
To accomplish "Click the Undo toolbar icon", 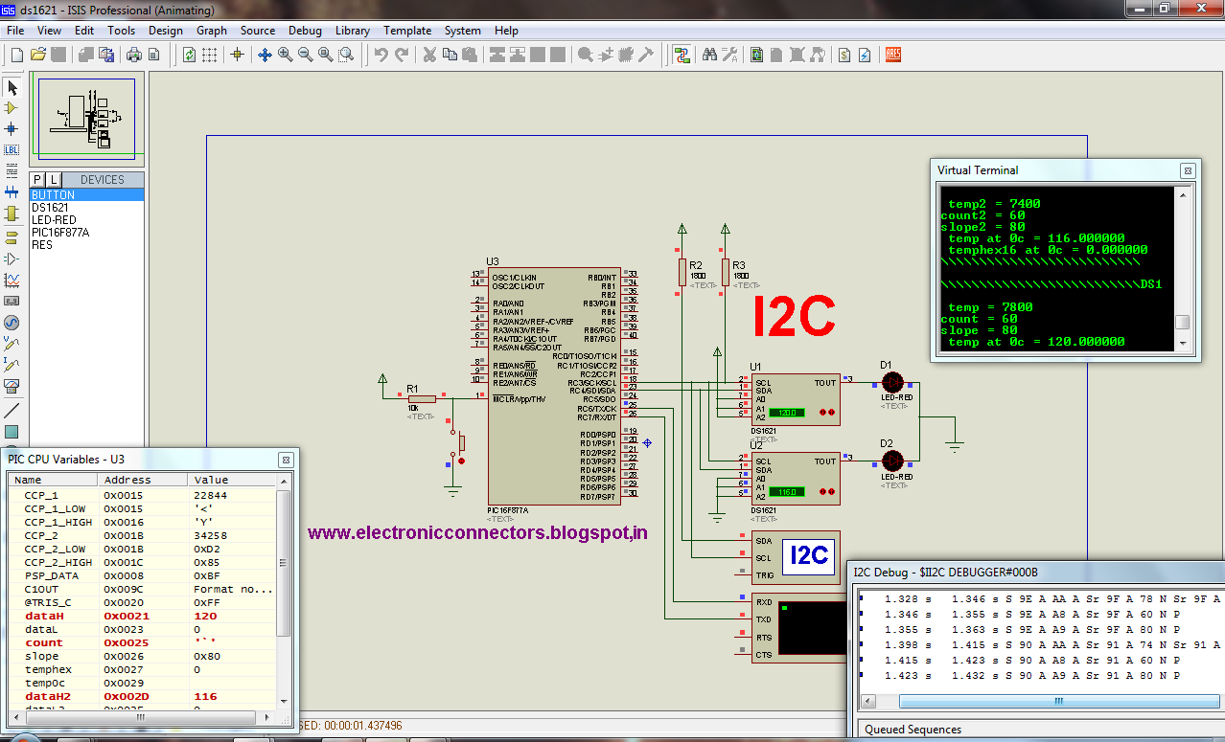I will point(381,55).
